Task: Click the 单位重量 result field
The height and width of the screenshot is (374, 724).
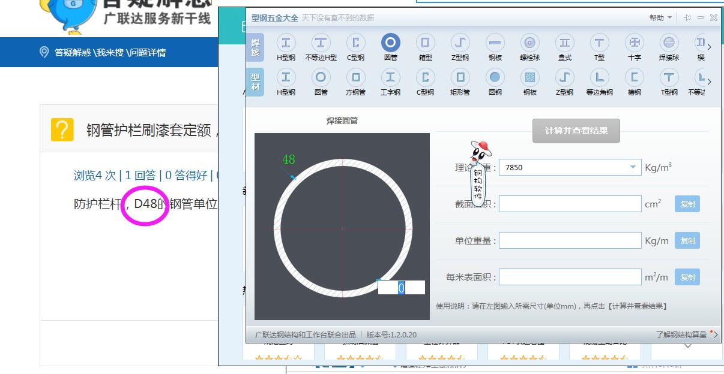Action: (x=570, y=240)
